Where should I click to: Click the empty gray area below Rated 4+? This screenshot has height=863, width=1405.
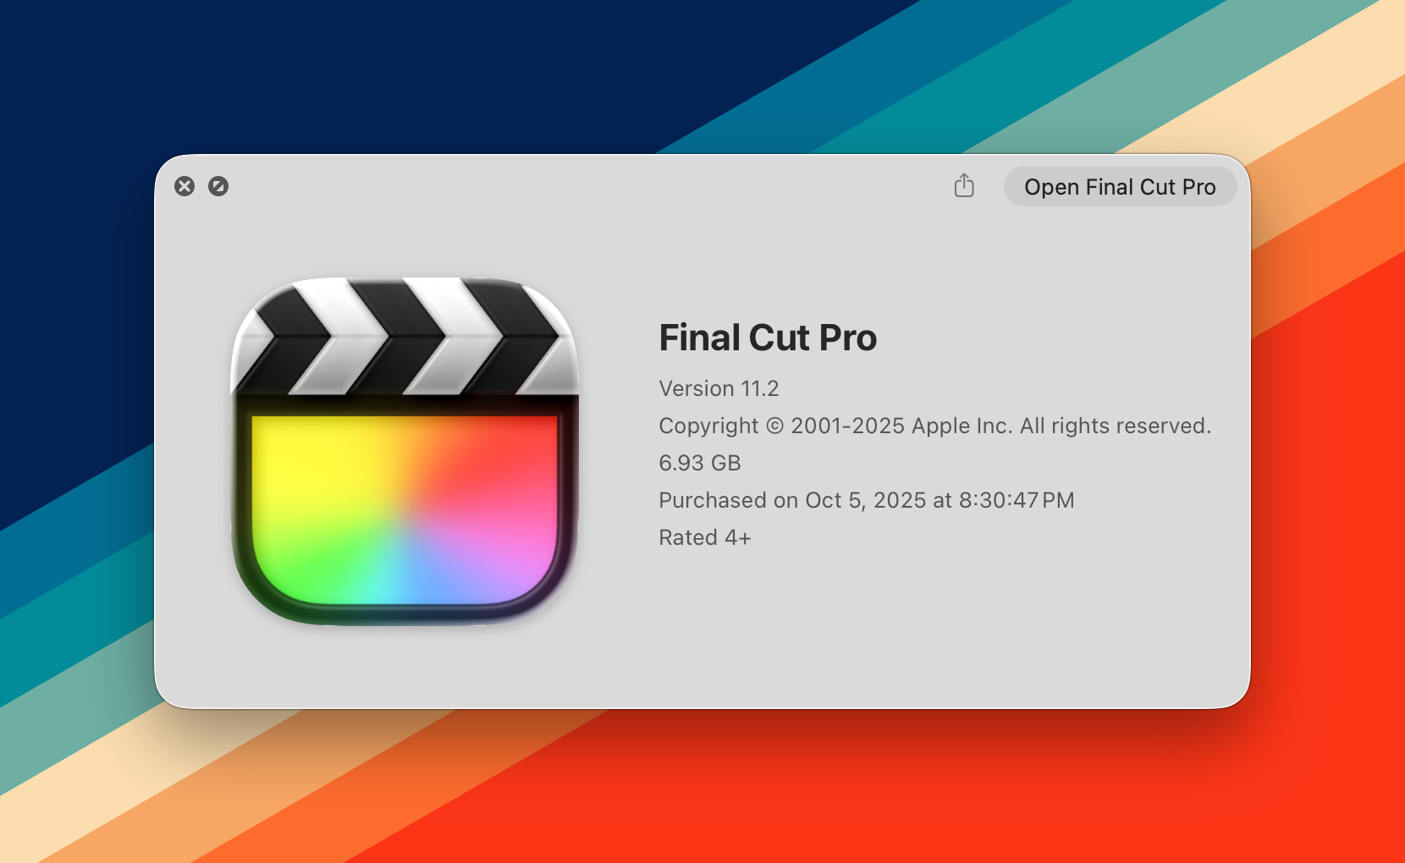pyautogui.click(x=931, y=626)
